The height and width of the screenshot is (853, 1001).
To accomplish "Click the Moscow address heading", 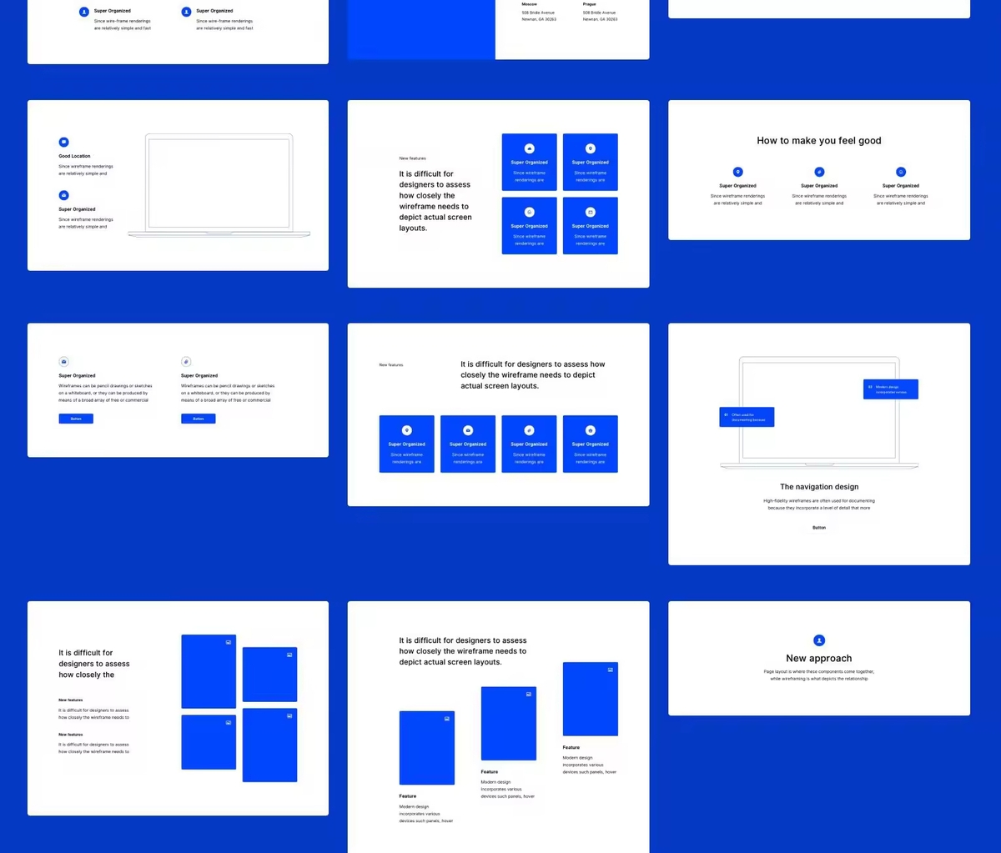I will point(530,4).
